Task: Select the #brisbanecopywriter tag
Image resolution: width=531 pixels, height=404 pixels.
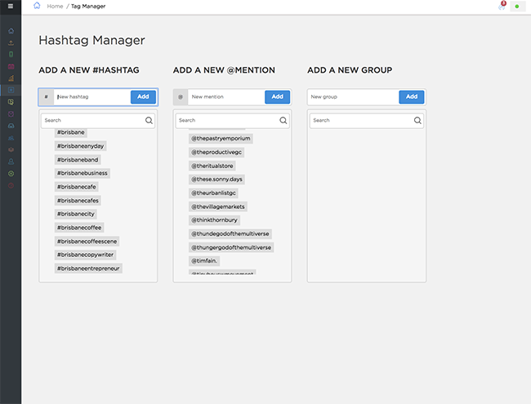Action: [85, 255]
